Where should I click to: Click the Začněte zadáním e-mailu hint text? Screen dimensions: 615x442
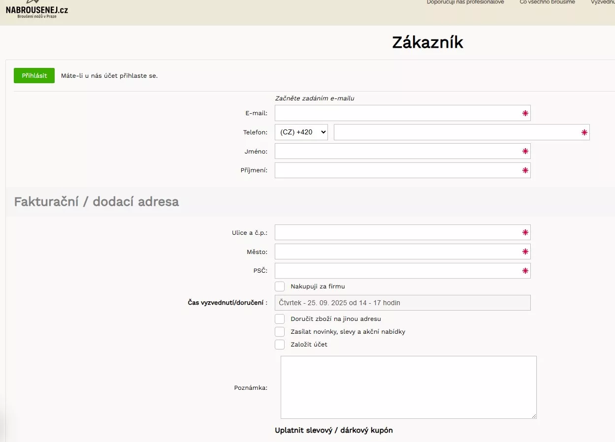click(x=315, y=98)
